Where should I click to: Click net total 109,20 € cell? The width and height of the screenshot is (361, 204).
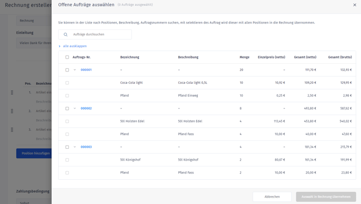[x=310, y=83]
